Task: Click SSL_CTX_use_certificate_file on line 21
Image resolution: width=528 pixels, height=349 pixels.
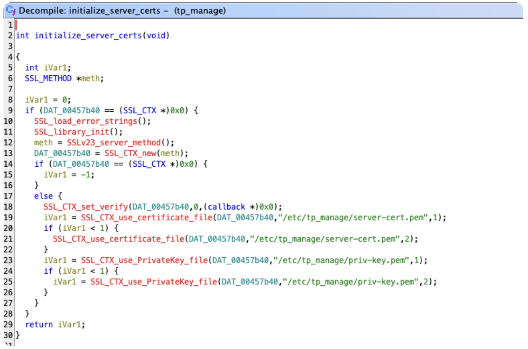Action: pyautogui.click(x=119, y=239)
